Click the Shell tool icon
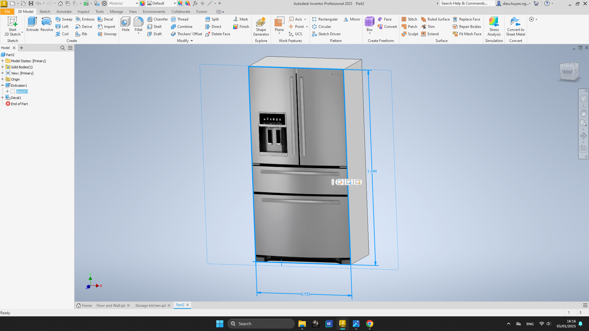Image resolution: width=589 pixels, height=331 pixels. (149, 26)
